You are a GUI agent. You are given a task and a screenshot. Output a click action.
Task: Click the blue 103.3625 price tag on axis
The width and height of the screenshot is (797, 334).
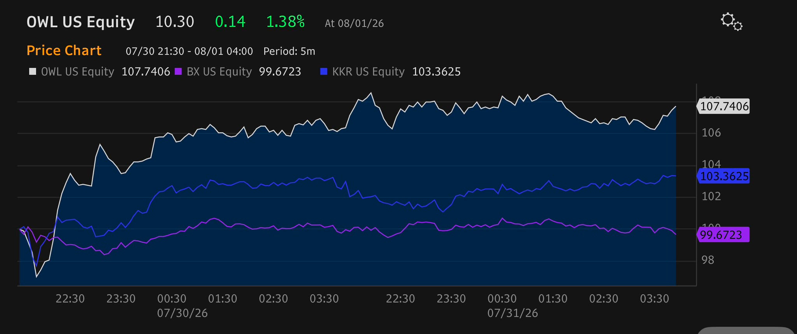[x=723, y=176]
